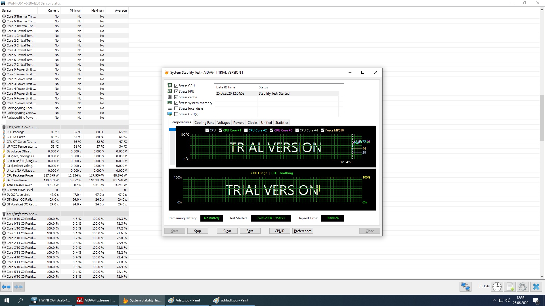Click the CPU Package Power lightning icon
Screen dimensions: 545x306
4,175
